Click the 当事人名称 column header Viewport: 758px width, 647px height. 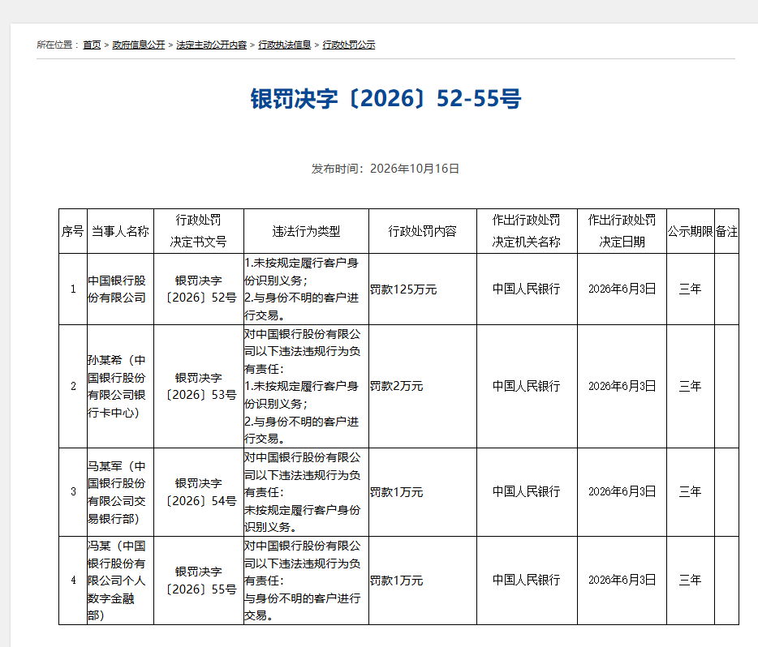(120, 231)
